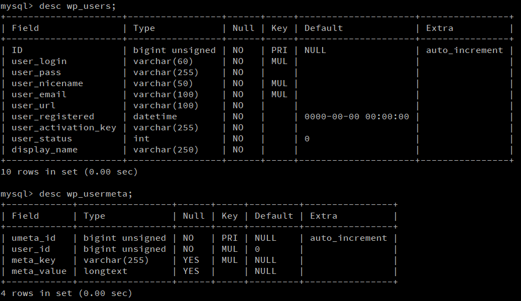Click the user_status field name
The image size is (521, 301).
click(41, 139)
